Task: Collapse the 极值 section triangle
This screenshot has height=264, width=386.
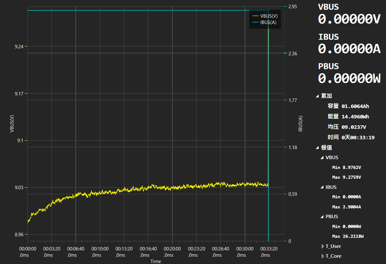Action: coord(318,148)
